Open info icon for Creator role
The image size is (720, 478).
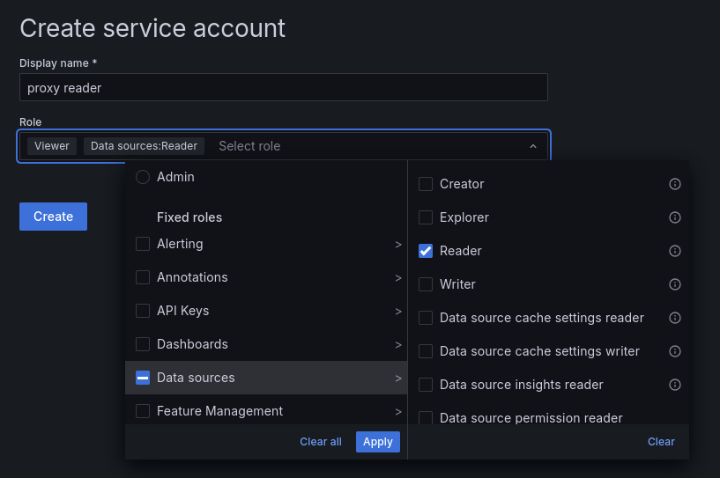(x=674, y=184)
